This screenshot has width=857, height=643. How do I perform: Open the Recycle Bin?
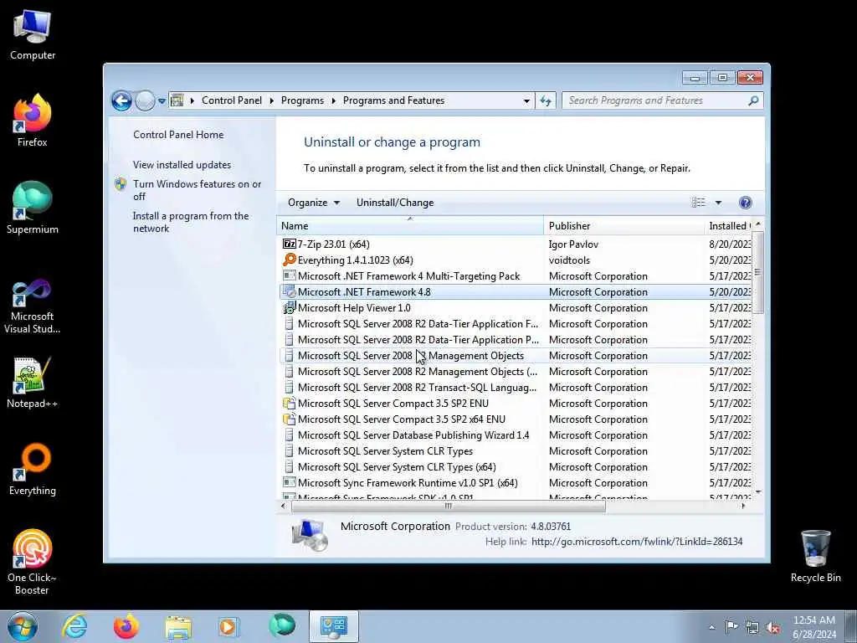click(815, 556)
